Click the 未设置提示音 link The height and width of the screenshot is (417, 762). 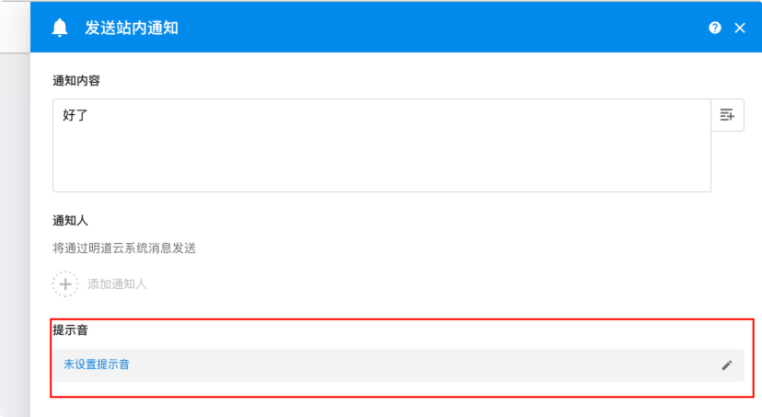tap(97, 365)
